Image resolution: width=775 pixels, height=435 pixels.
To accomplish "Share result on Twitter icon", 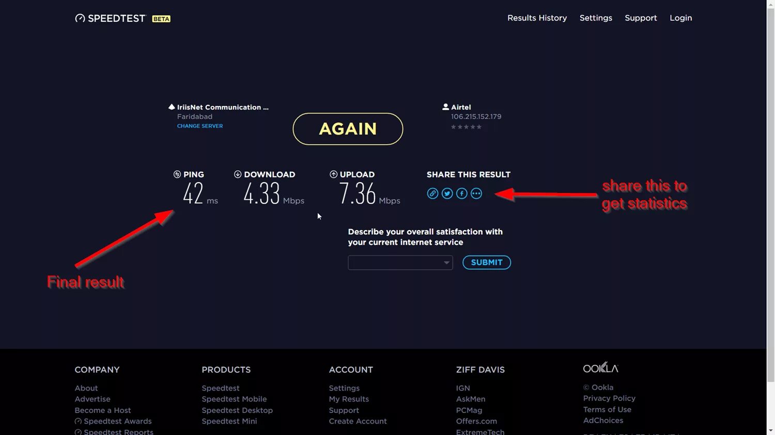I will [447, 194].
